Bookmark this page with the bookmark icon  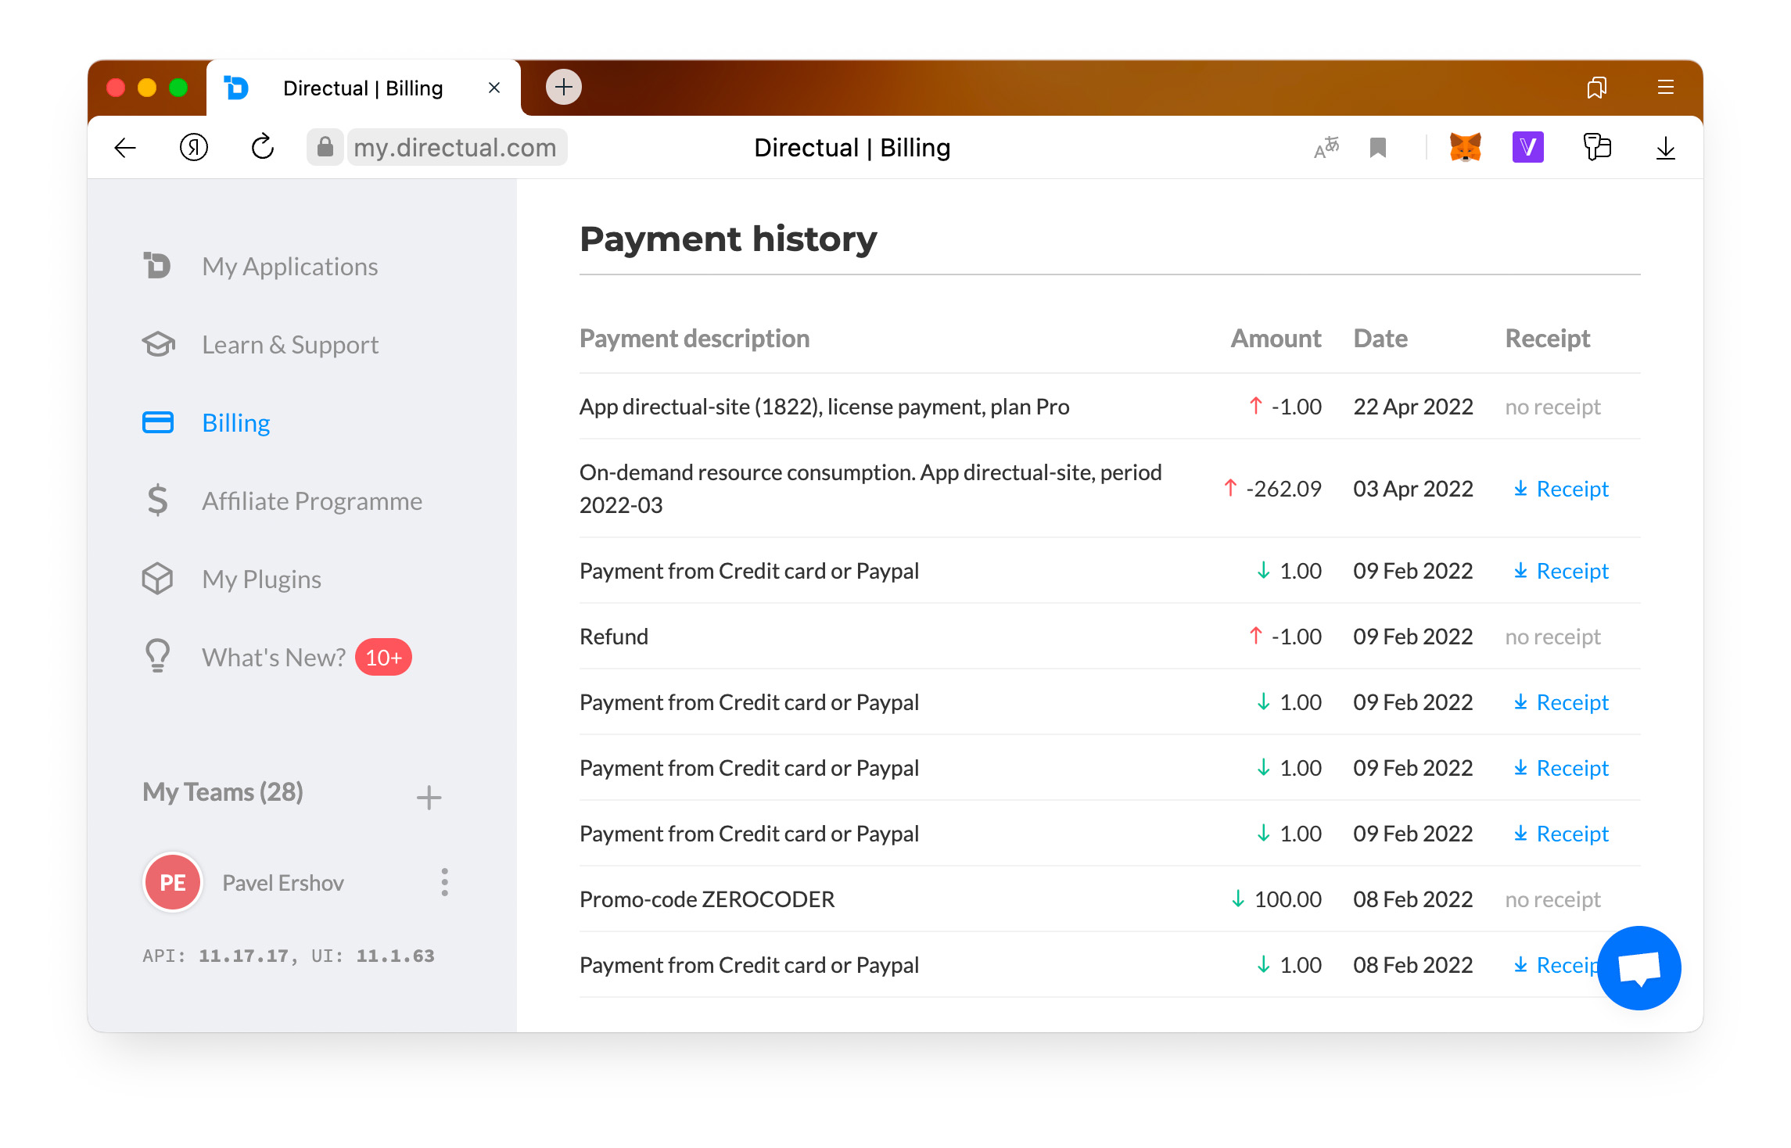1378,147
